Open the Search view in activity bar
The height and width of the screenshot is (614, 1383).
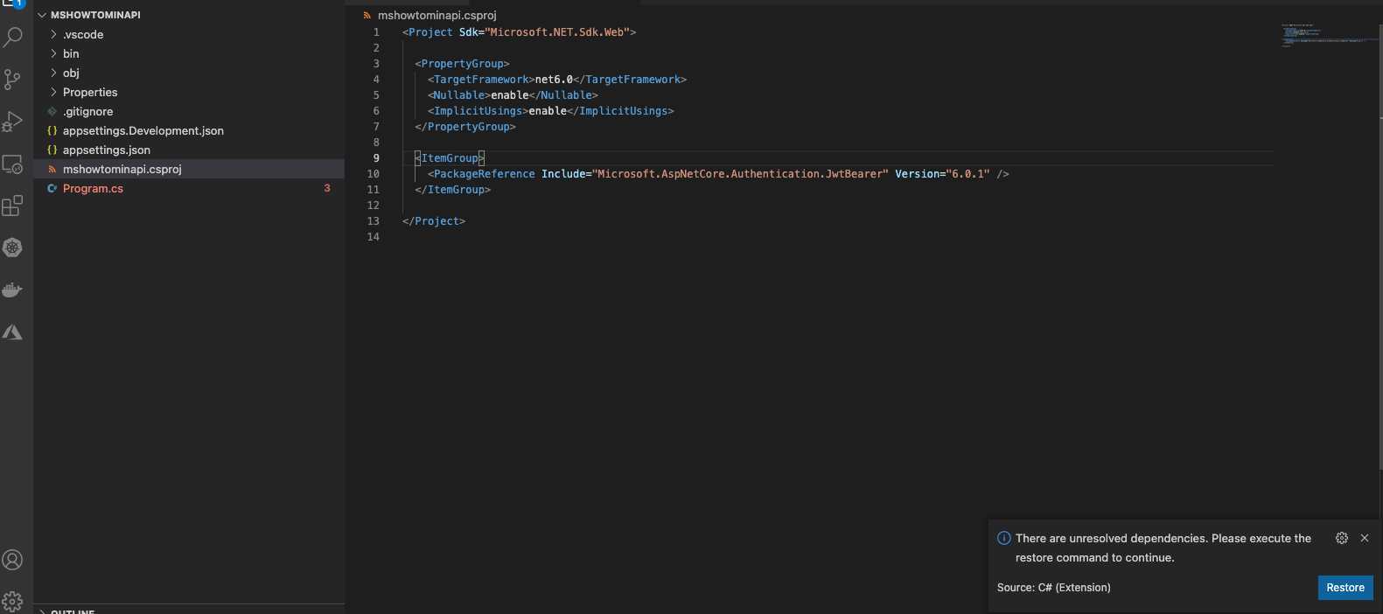13,38
